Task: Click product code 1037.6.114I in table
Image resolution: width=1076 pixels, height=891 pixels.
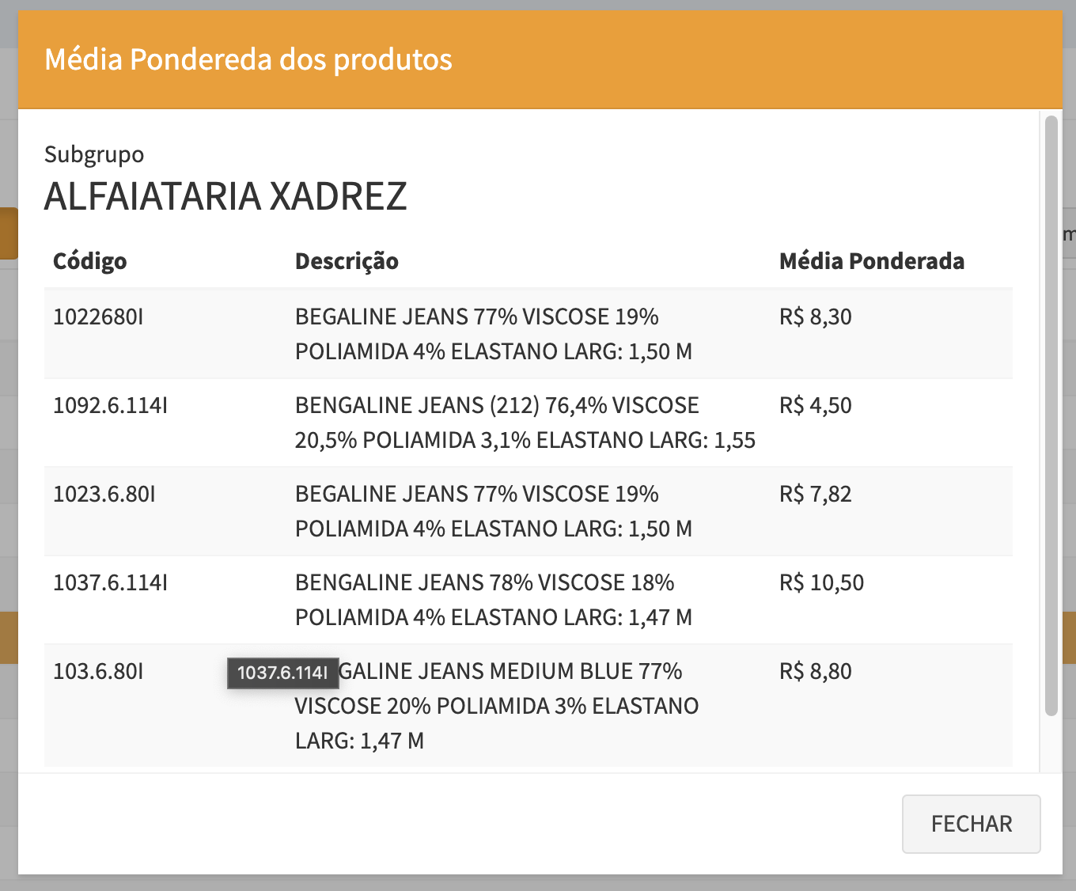Action: coord(110,582)
